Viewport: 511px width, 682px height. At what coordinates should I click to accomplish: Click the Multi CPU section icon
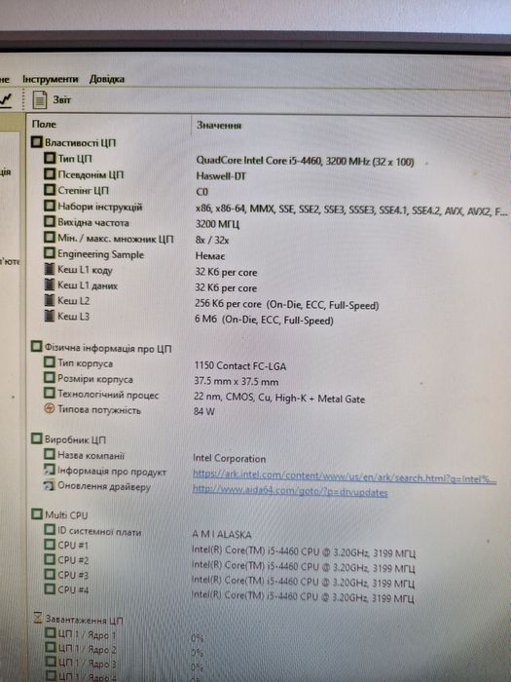pyautogui.click(x=37, y=515)
